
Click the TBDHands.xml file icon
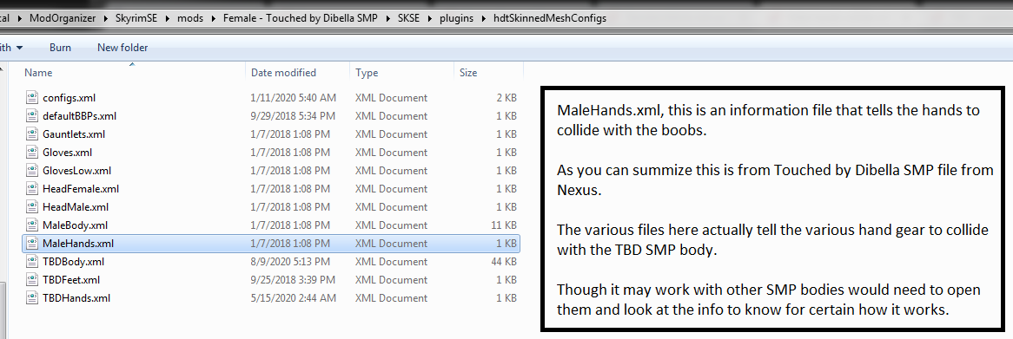click(32, 297)
